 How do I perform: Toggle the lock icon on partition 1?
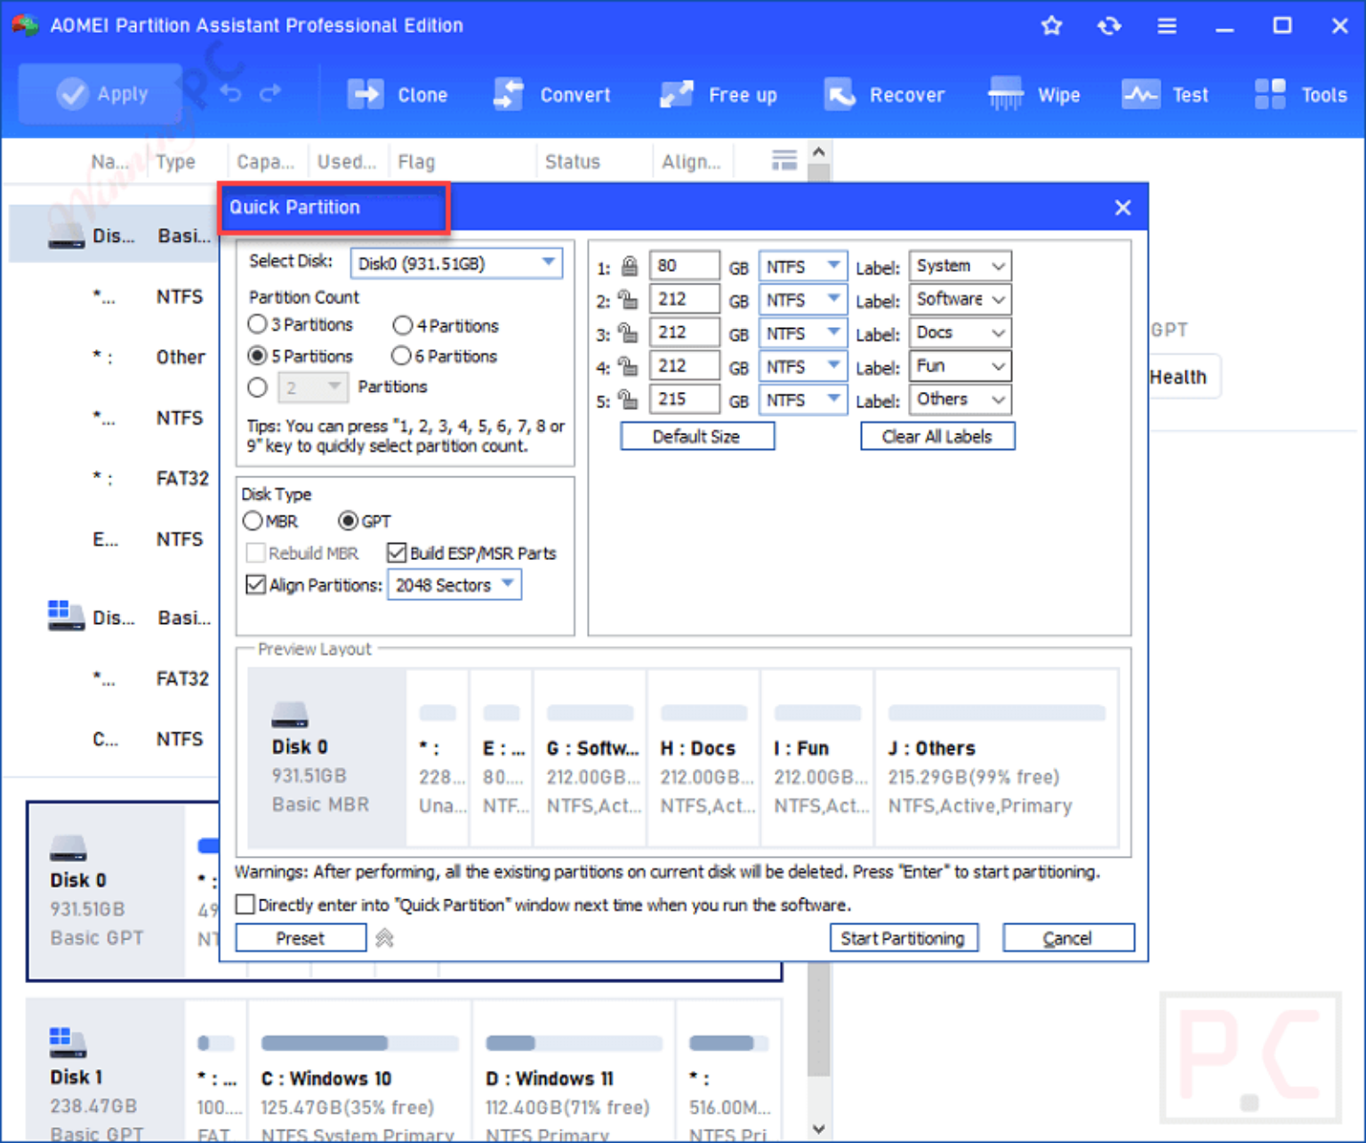[x=629, y=264]
